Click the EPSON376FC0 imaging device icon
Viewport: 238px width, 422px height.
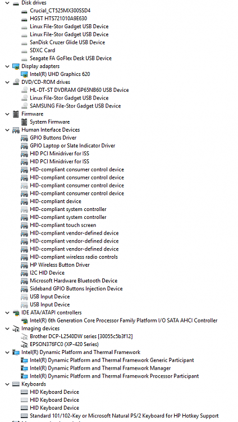click(x=25, y=344)
